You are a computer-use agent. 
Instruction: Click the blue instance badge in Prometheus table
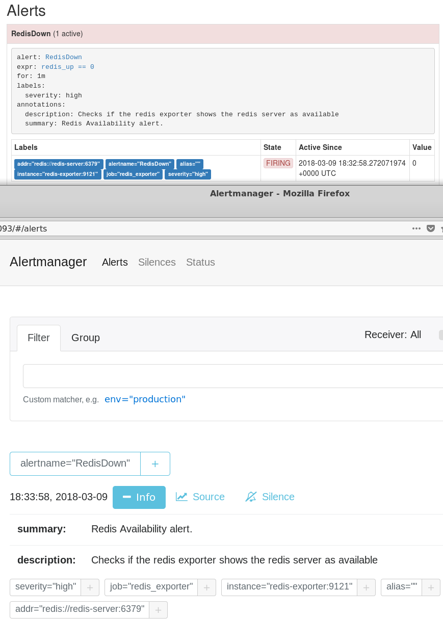coord(58,174)
